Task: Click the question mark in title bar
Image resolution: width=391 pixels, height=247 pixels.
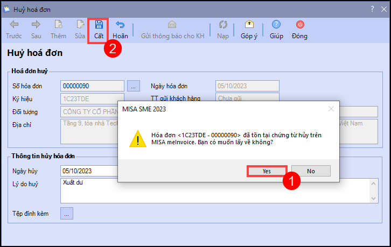Action: point(372,9)
